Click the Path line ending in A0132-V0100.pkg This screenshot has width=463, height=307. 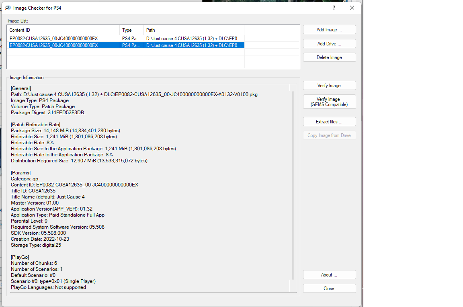click(x=134, y=94)
